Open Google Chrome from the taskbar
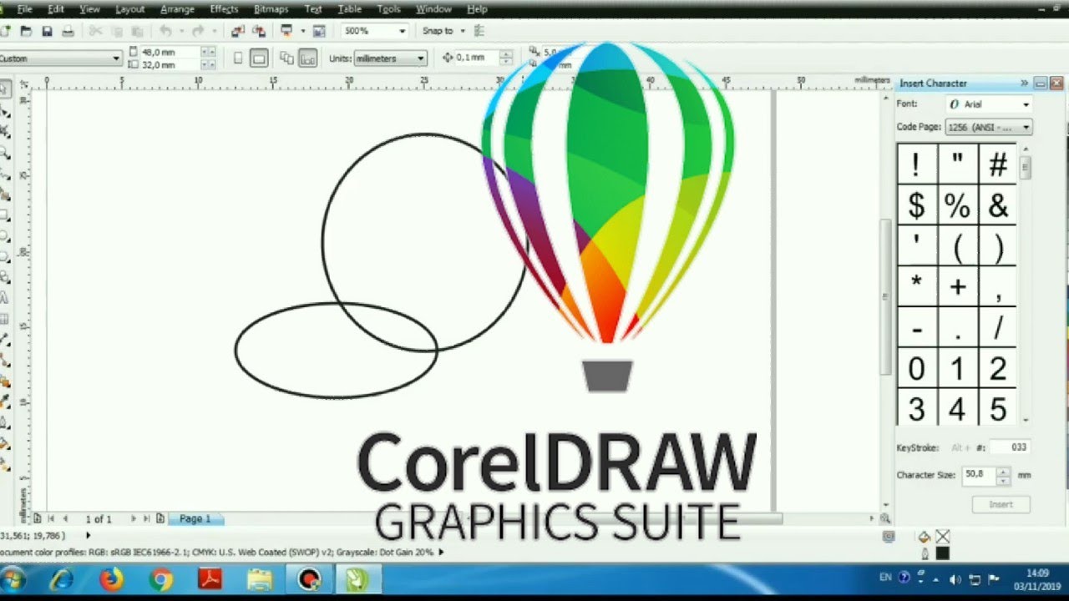 coord(160,579)
